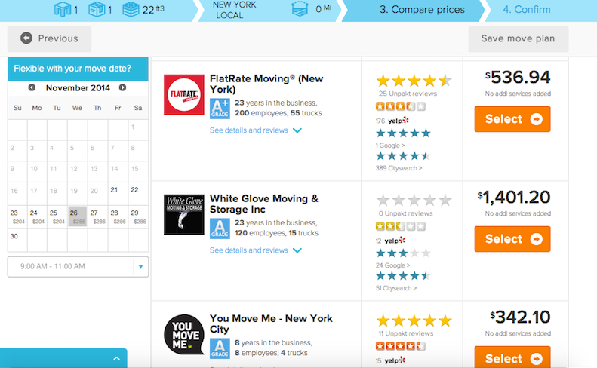The image size is (597, 368).
Task: Expand FlatRate details and reviews
Action: click(x=255, y=130)
